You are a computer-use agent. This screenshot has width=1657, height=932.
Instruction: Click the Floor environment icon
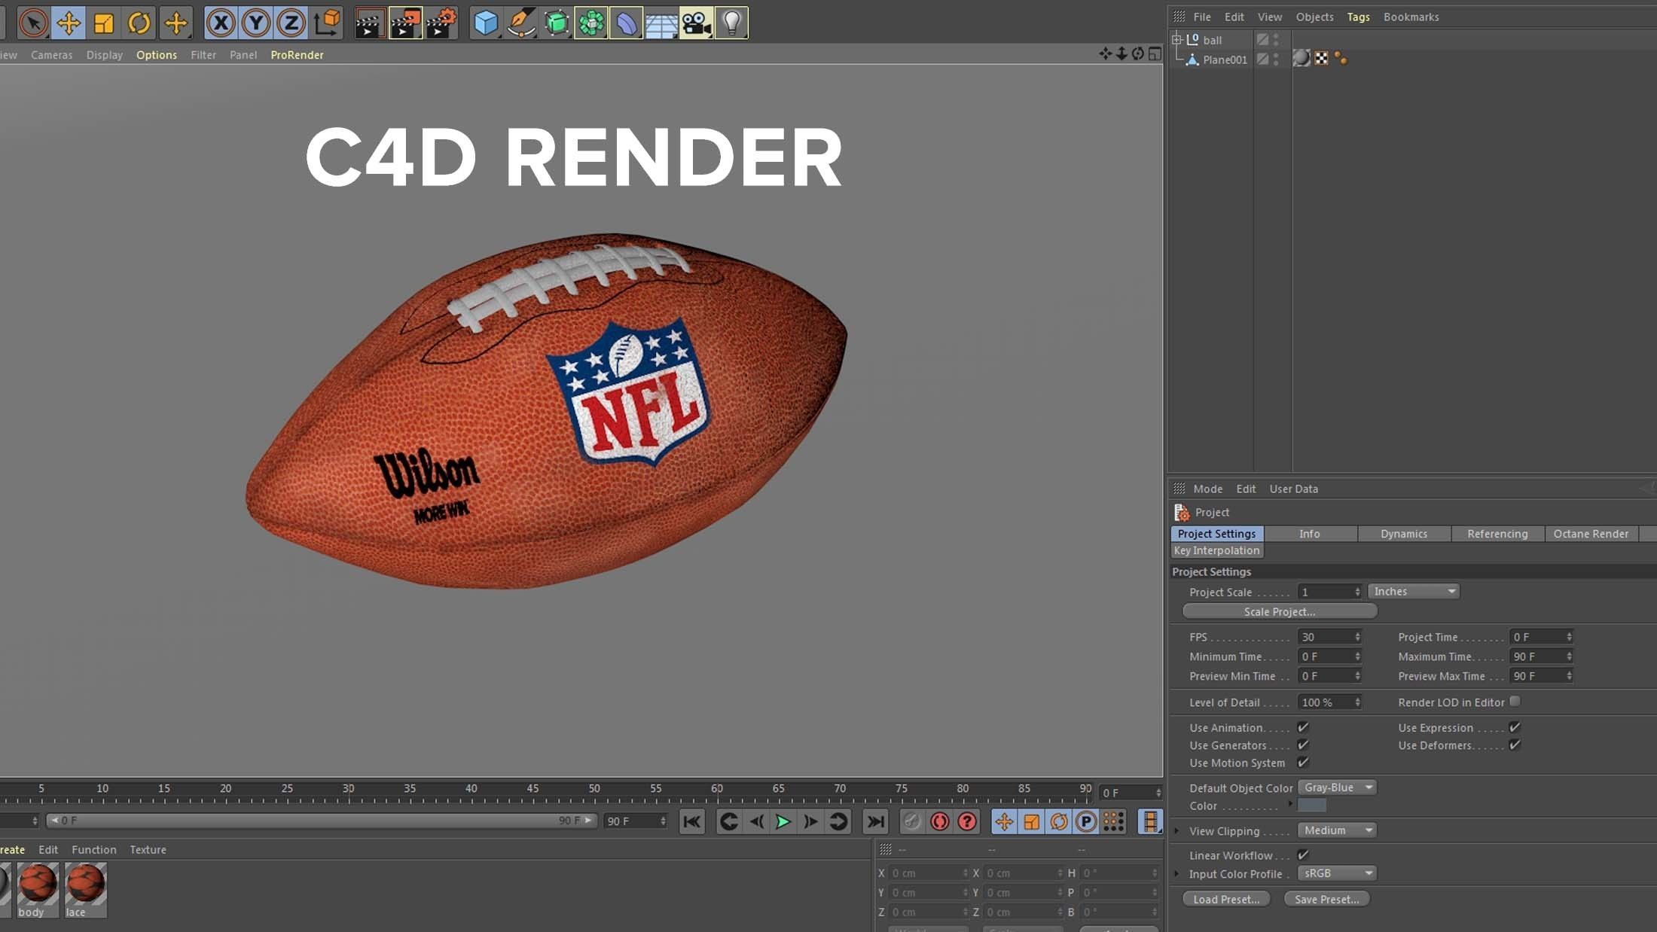coord(661,23)
